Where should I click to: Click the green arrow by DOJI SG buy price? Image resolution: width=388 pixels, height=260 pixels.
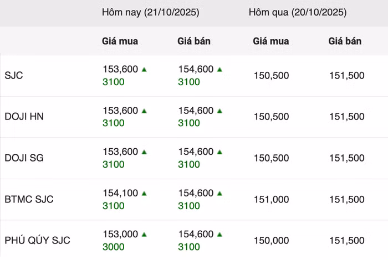(x=144, y=152)
